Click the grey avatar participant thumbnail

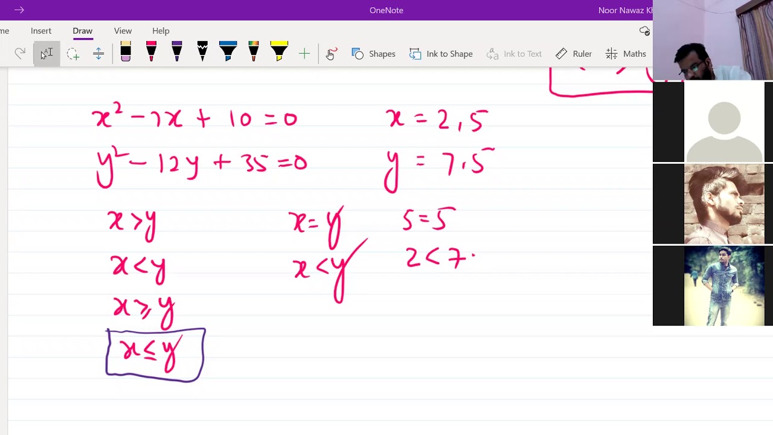[713, 122]
